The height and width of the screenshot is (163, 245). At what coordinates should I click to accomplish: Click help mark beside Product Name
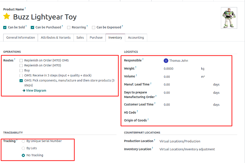click(x=25, y=8)
